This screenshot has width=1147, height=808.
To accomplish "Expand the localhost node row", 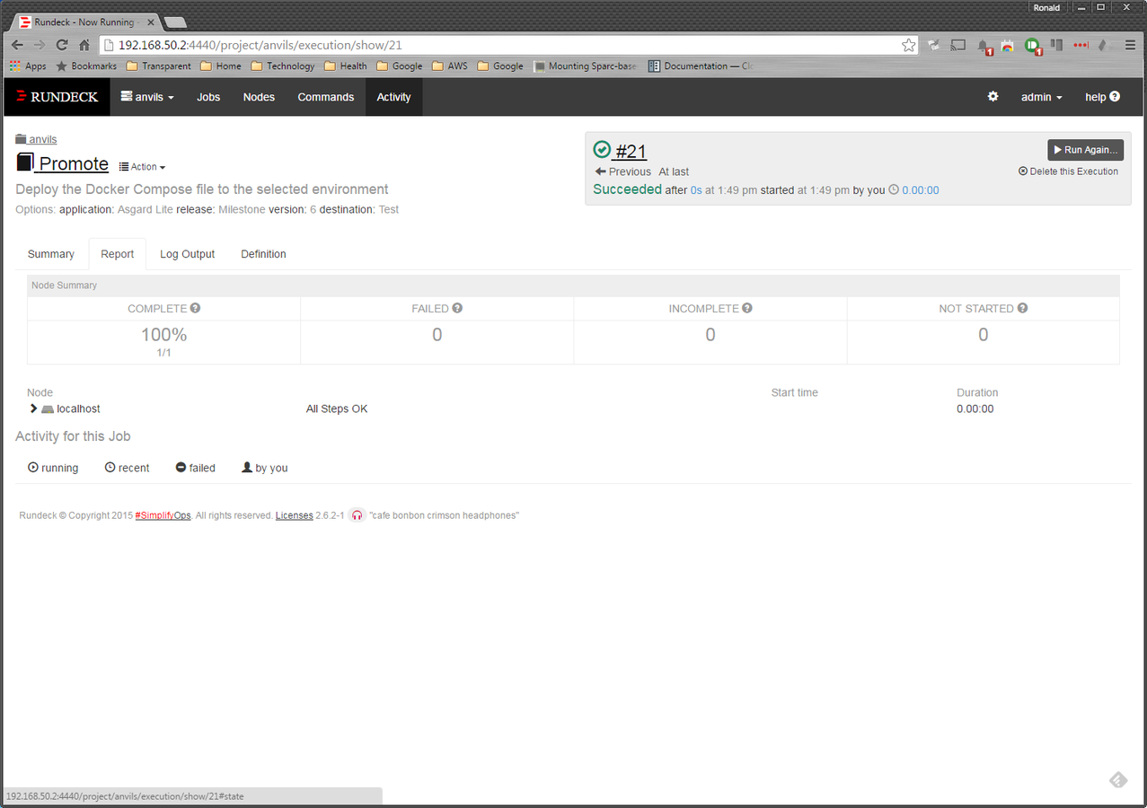I will point(65,408).
